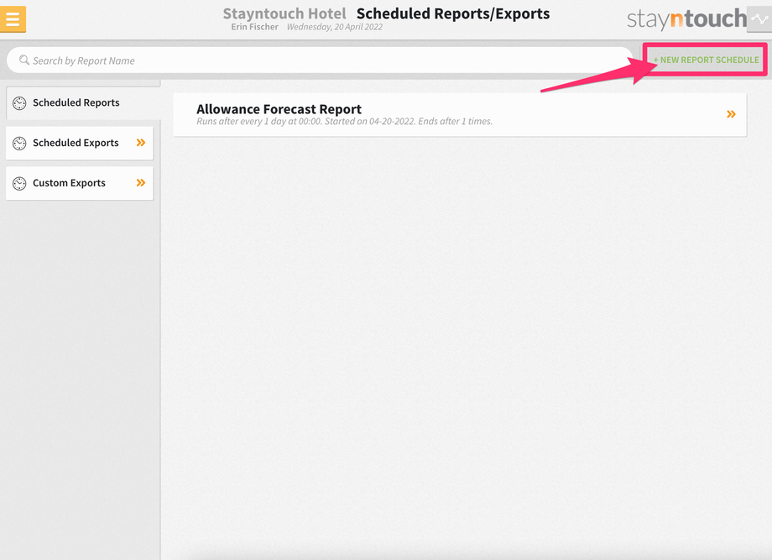Focus the Search by Report Name field
This screenshot has width=772, height=560.
pos(320,60)
